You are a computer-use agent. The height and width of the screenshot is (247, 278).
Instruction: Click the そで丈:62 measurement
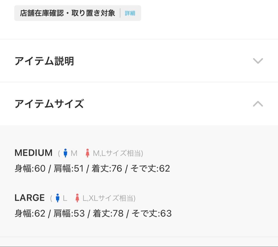pos(150,169)
